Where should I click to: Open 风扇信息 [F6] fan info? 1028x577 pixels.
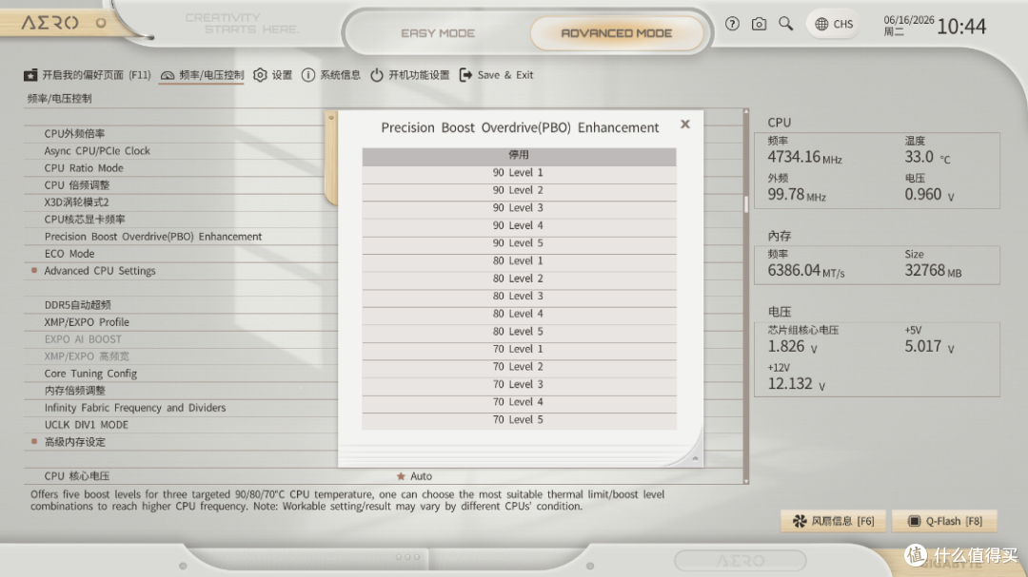(x=833, y=521)
